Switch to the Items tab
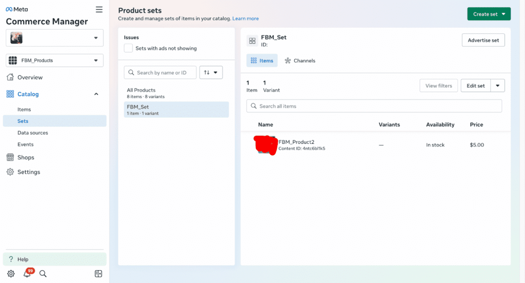 tap(262, 60)
